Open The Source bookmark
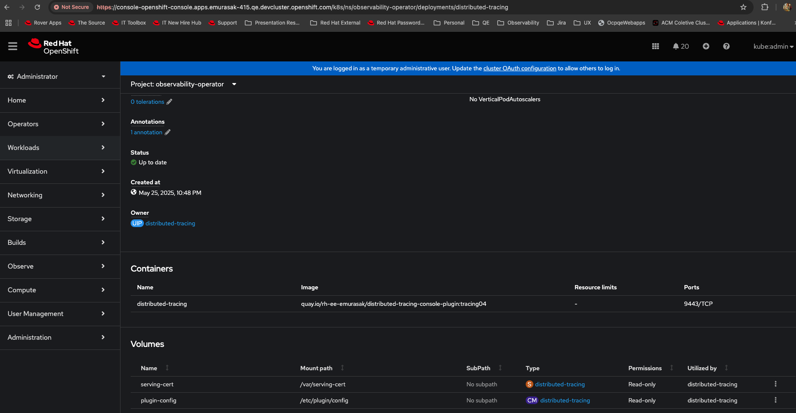The width and height of the screenshot is (796, 413). coord(87,23)
